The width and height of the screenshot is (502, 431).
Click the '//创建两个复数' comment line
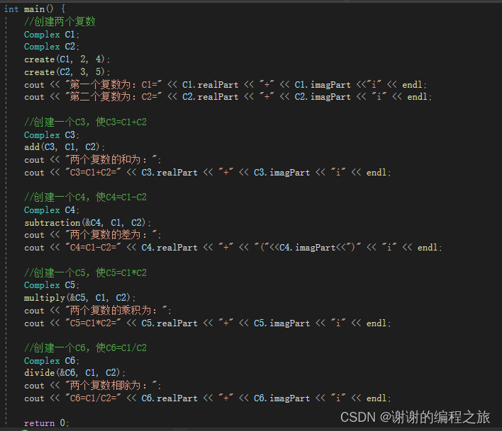[60, 22]
